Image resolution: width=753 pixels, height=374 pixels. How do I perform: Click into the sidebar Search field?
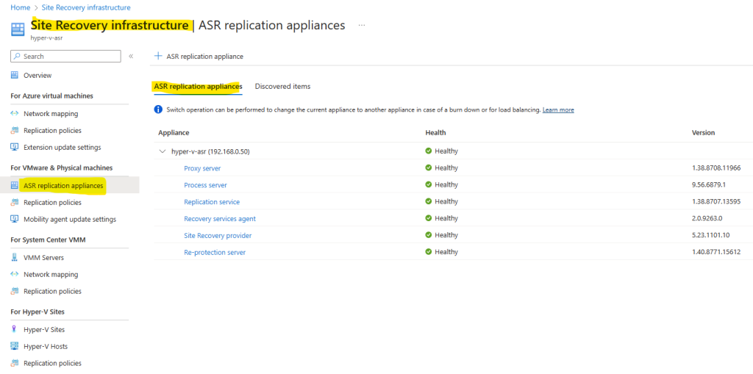[x=65, y=56]
